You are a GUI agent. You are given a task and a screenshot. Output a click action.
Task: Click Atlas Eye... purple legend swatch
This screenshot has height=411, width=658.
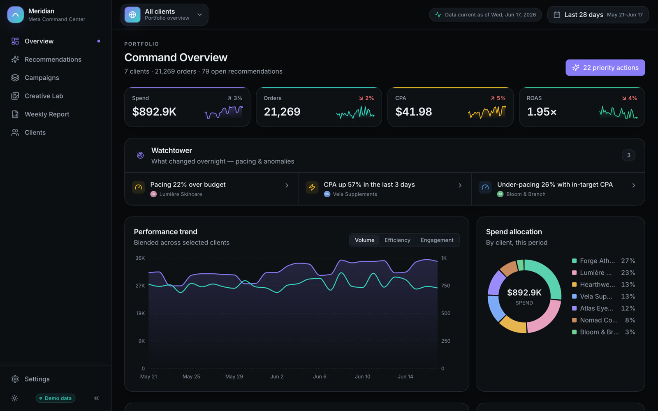point(574,308)
